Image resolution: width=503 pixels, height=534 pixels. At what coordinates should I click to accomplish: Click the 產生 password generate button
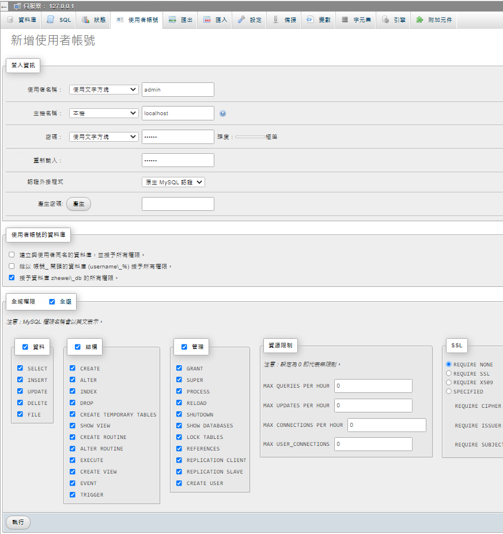point(78,204)
